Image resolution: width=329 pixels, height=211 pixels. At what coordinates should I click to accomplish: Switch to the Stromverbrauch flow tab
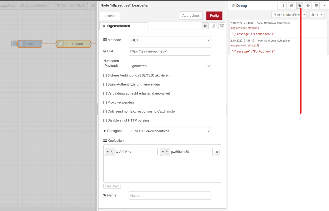[x=35, y=6]
